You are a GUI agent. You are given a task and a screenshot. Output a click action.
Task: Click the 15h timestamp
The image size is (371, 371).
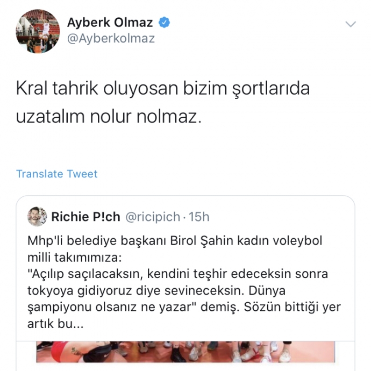[x=199, y=217]
